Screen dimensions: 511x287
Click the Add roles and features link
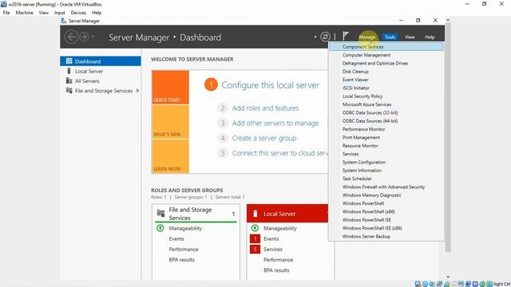265,108
